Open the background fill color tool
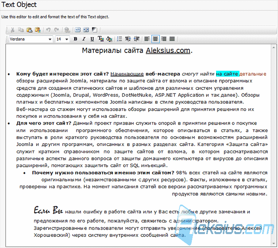The width and height of the screenshot is (278, 248). point(109,39)
